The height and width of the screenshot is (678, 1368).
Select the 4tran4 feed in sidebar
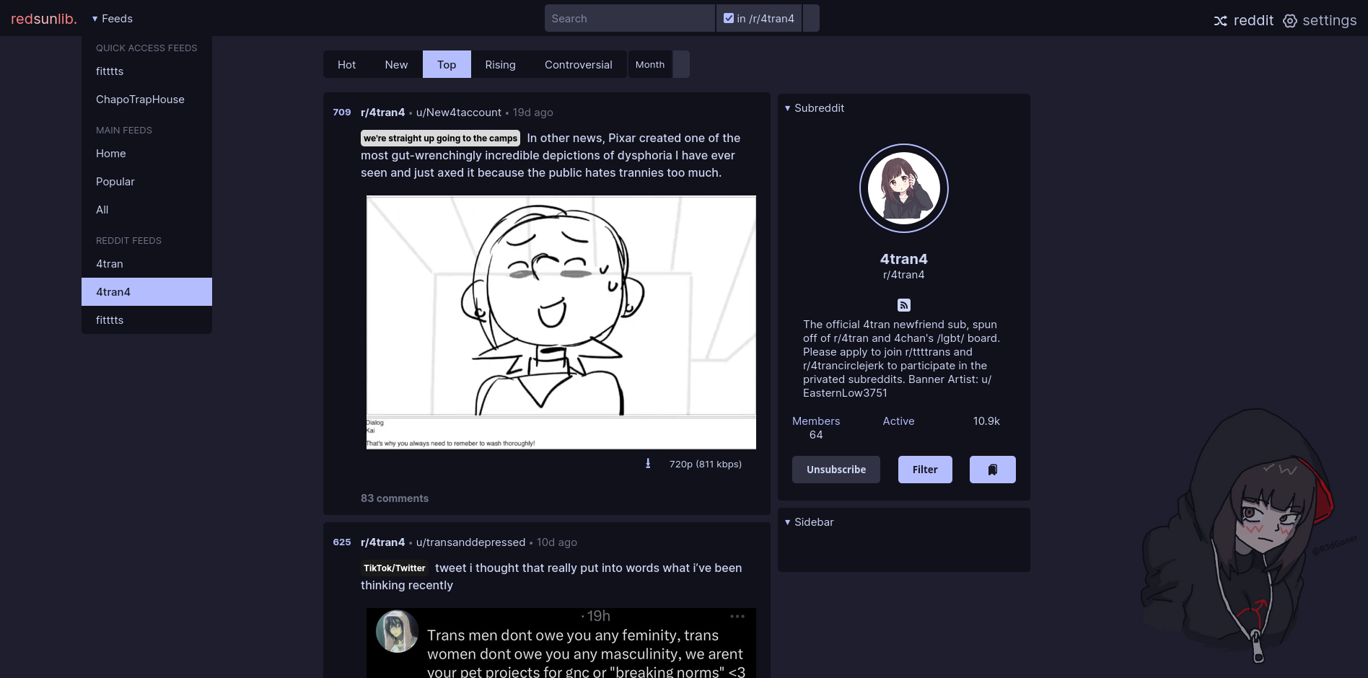pyautogui.click(x=146, y=292)
